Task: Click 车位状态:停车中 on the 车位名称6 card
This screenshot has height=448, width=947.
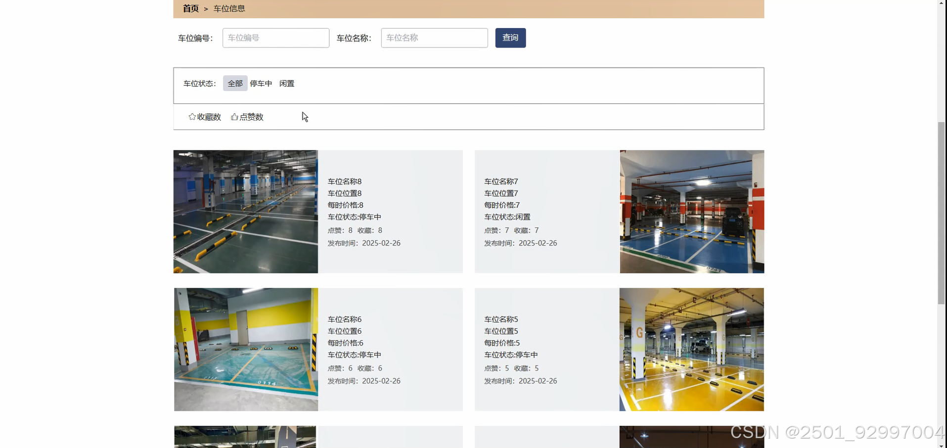Action: (x=355, y=355)
